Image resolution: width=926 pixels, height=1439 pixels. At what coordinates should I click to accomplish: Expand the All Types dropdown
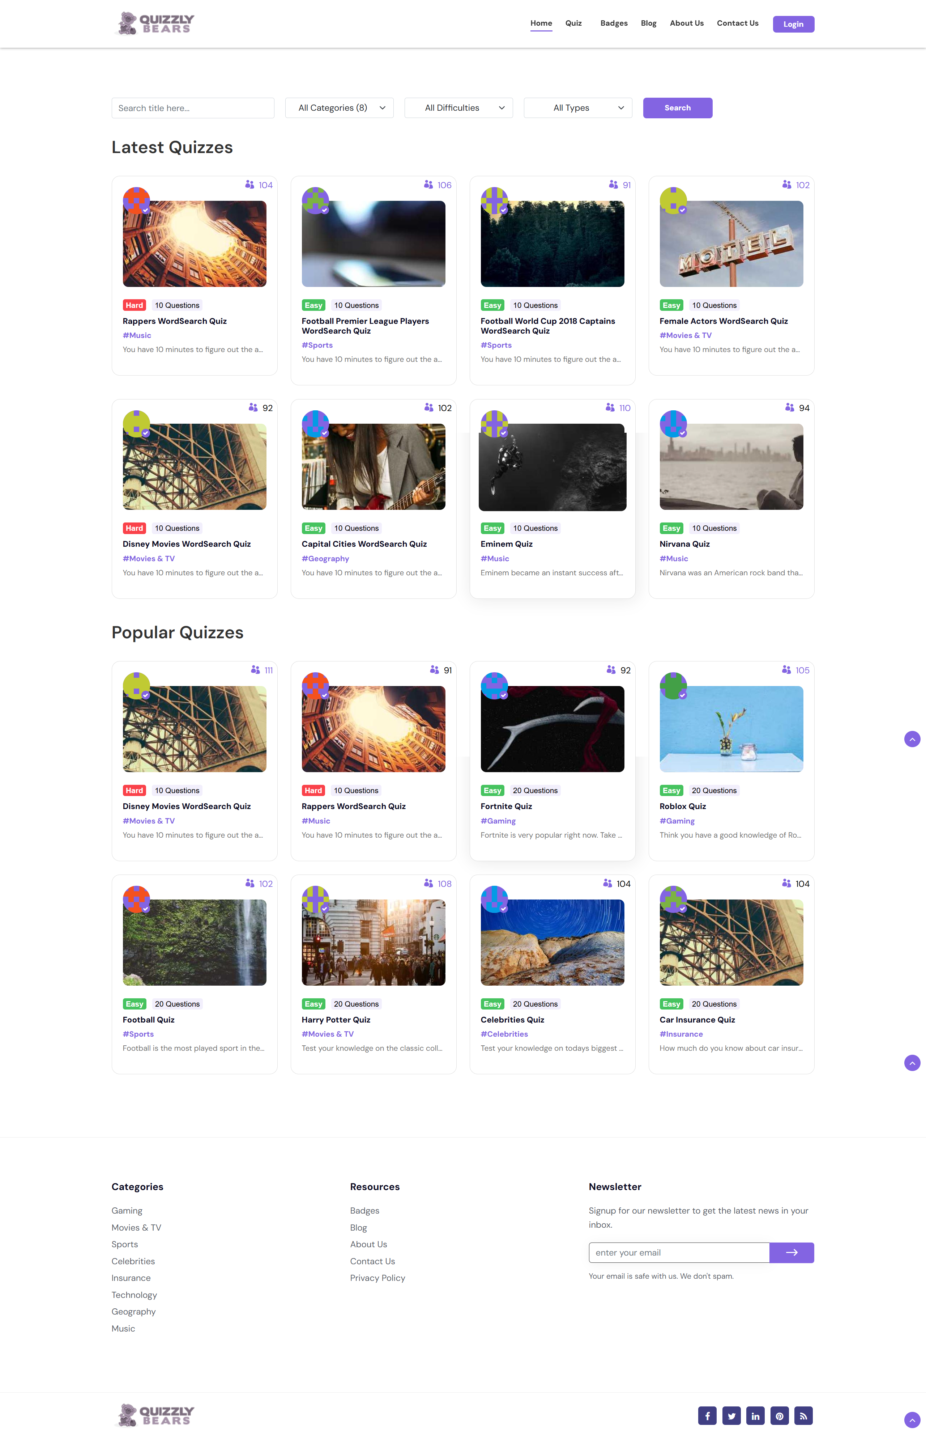[577, 108]
